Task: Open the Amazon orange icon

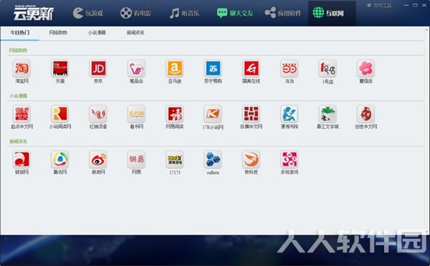Action: pyautogui.click(x=175, y=68)
